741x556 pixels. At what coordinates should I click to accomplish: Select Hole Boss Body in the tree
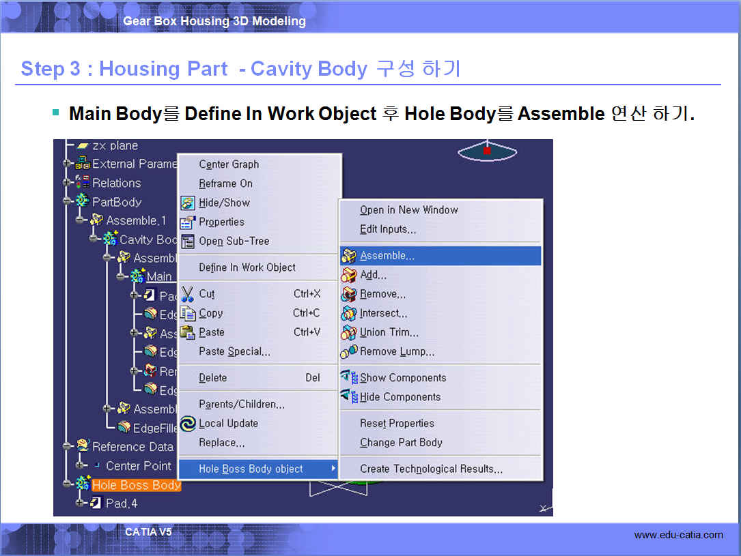tap(136, 485)
